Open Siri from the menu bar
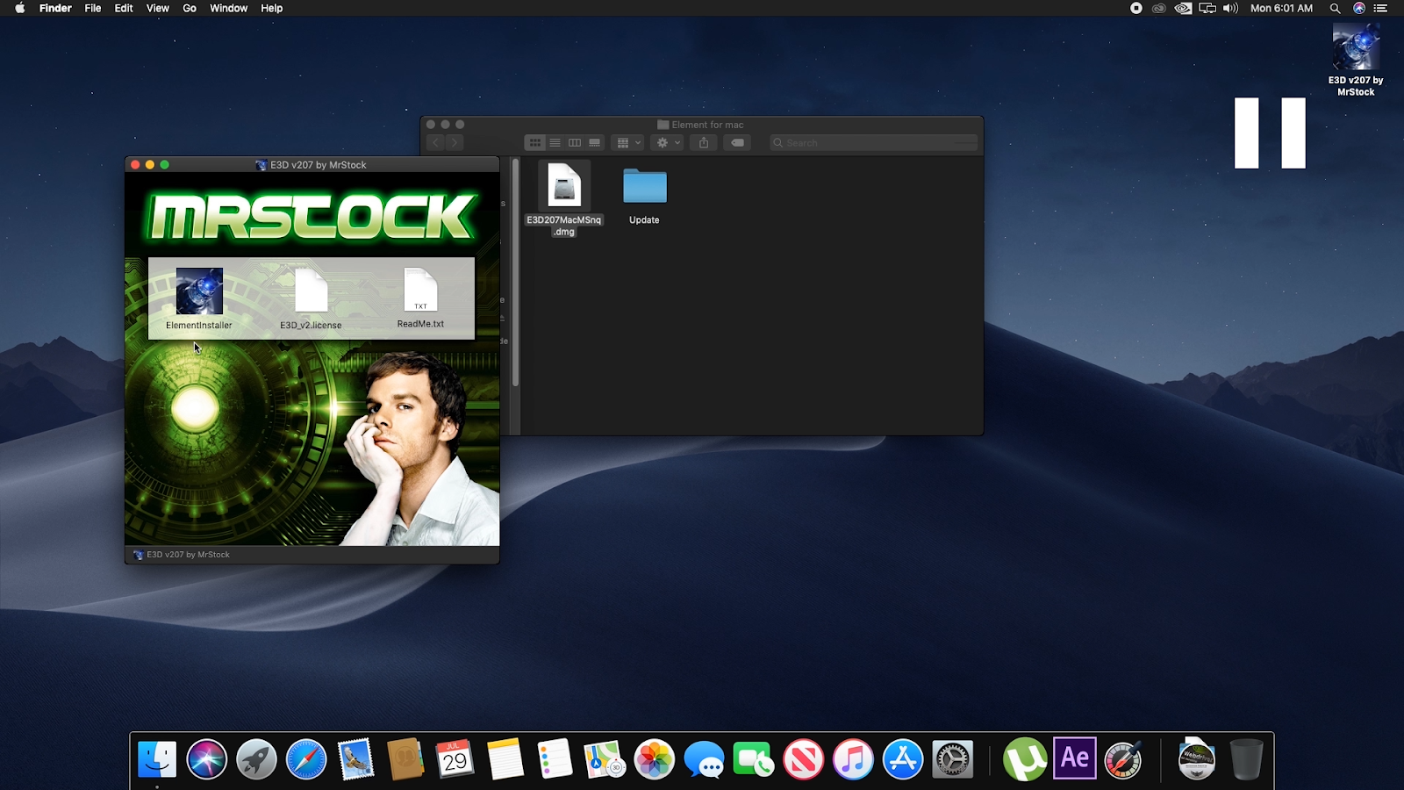 click(1359, 8)
